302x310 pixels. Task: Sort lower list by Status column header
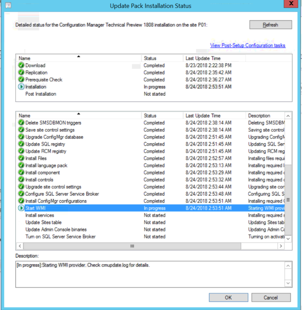click(x=162, y=115)
